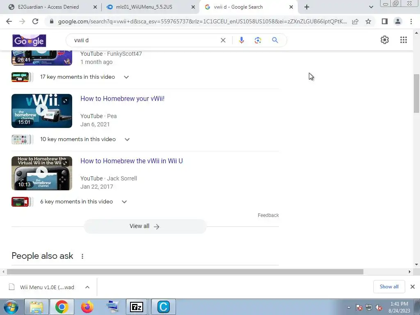Viewport: 420px width, 315px height.
Task: Click the View all videos button
Action: [x=145, y=226]
